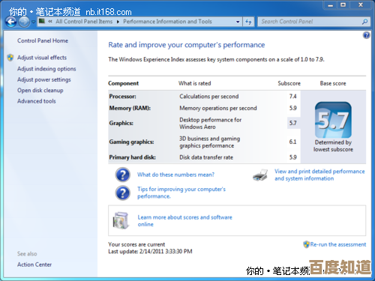Open the recent pages dropdown arrow beside Forward
Viewport: 375px width, 281px height.
coord(34,22)
